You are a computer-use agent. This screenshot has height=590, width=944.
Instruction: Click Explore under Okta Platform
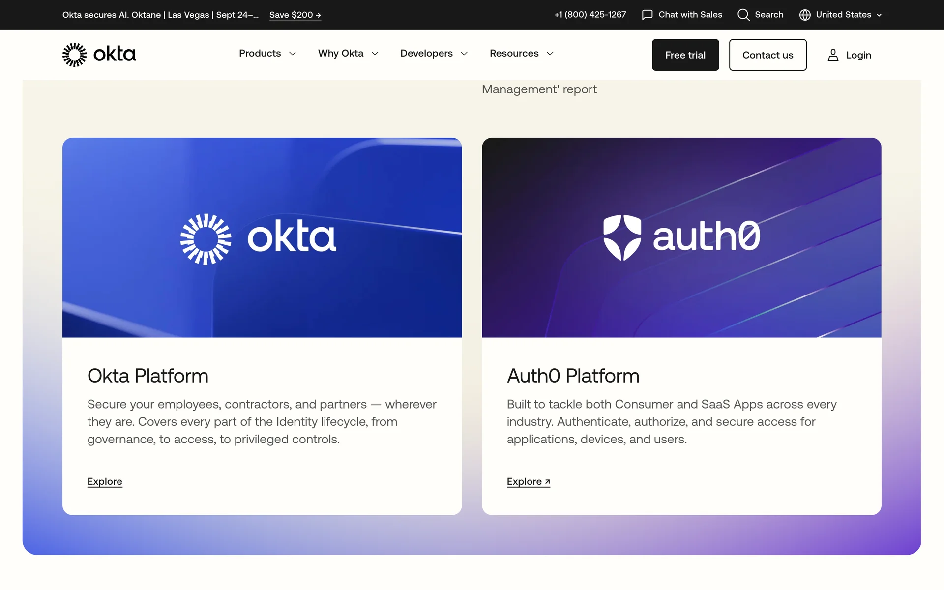pyautogui.click(x=105, y=481)
